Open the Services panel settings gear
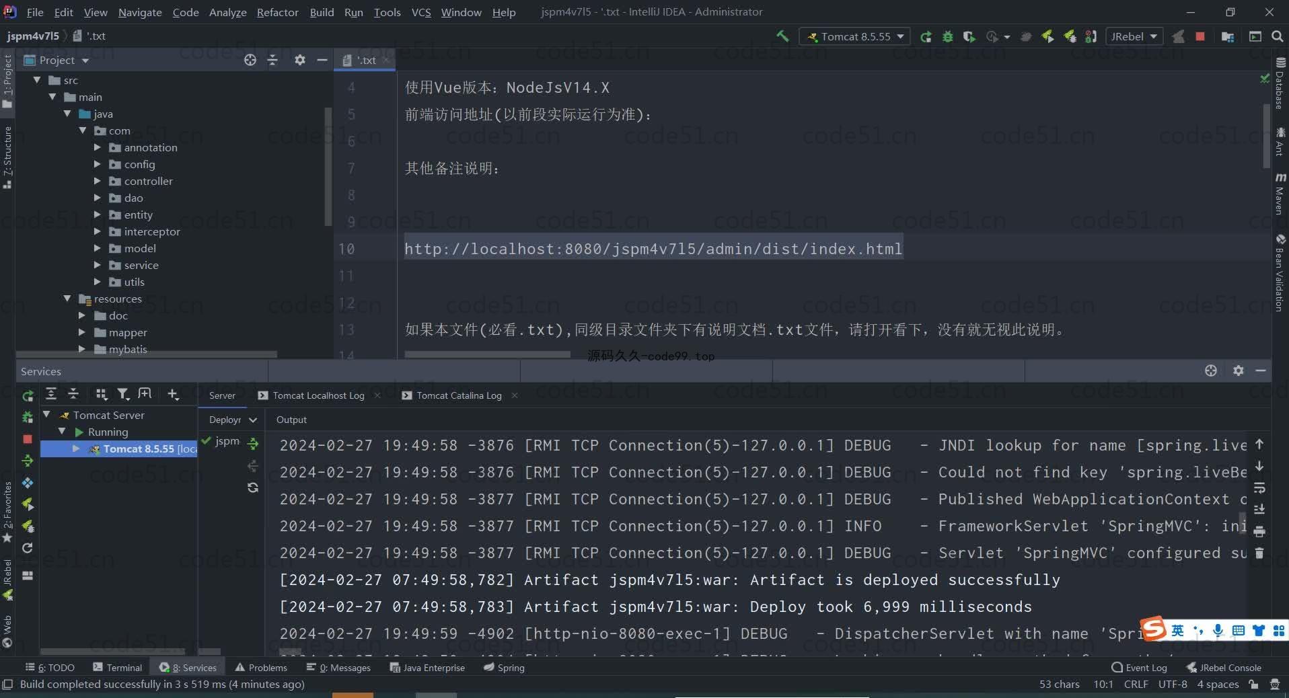Image resolution: width=1289 pixels, height=698 pixels. [x=1239, y=371]
